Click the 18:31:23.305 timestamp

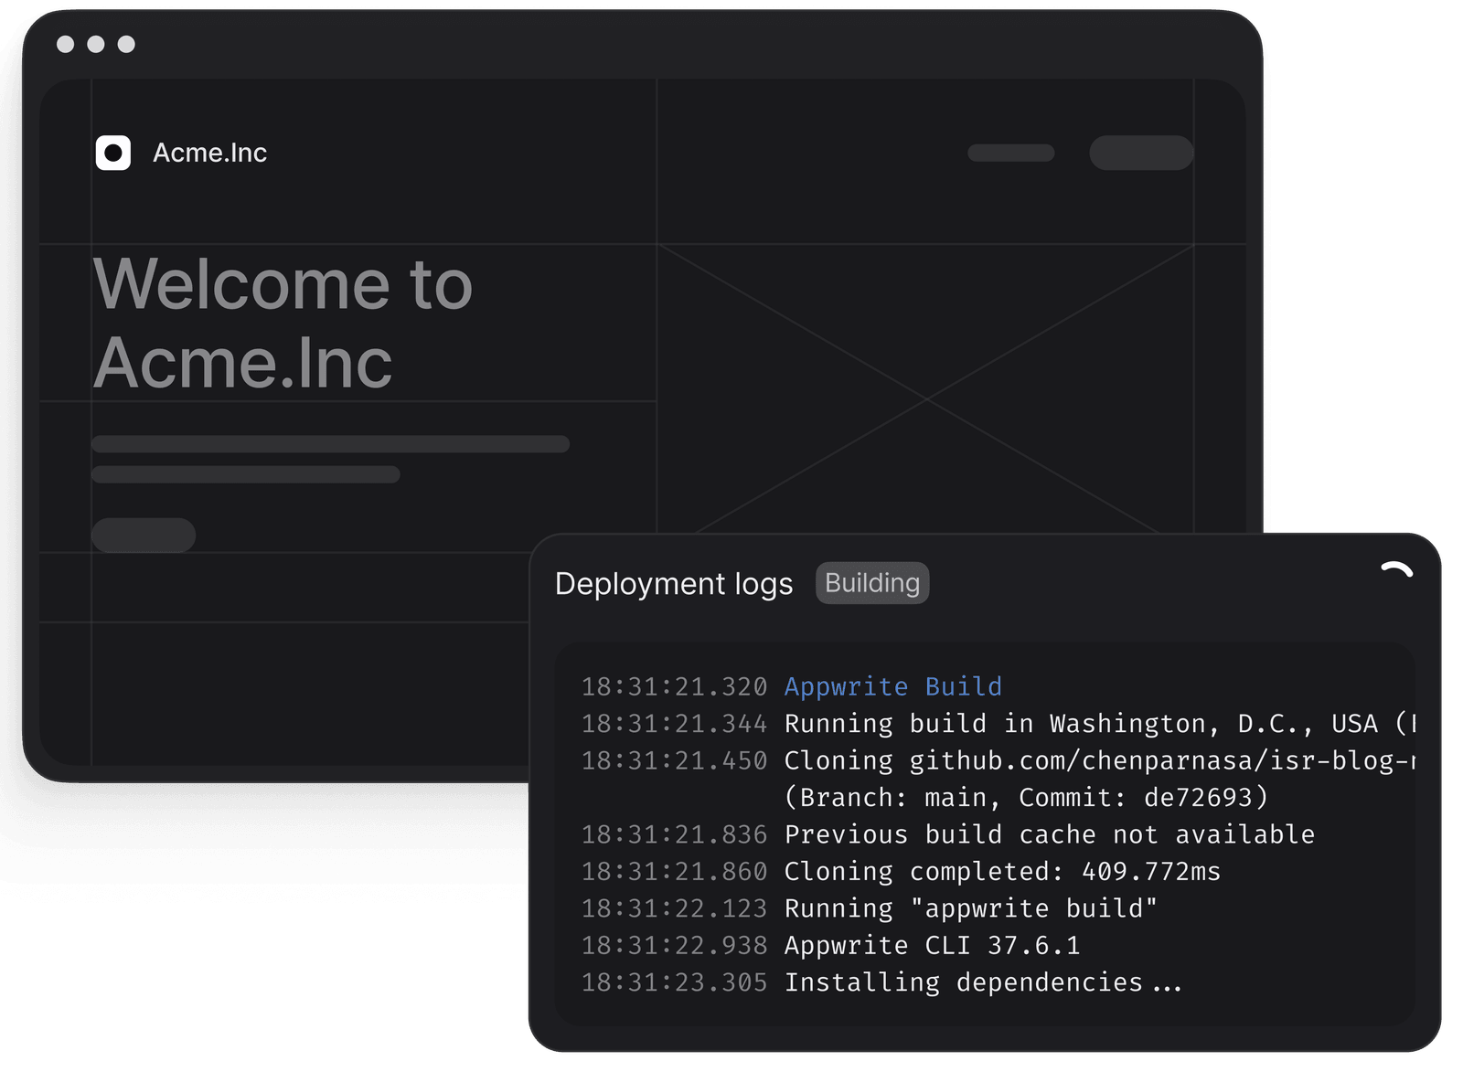coord(674,982)
